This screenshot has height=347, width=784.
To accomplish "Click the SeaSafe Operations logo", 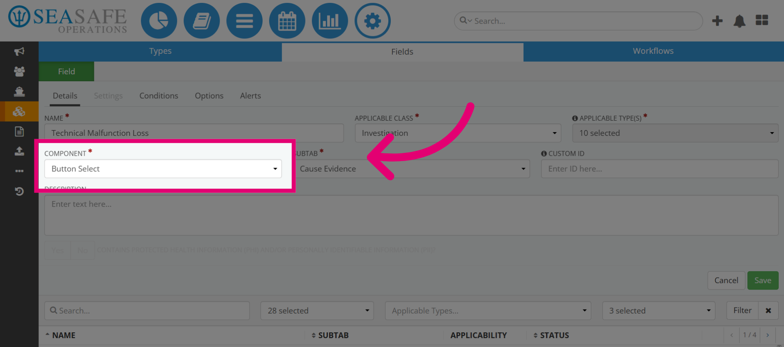I will [x=68, y=20].
